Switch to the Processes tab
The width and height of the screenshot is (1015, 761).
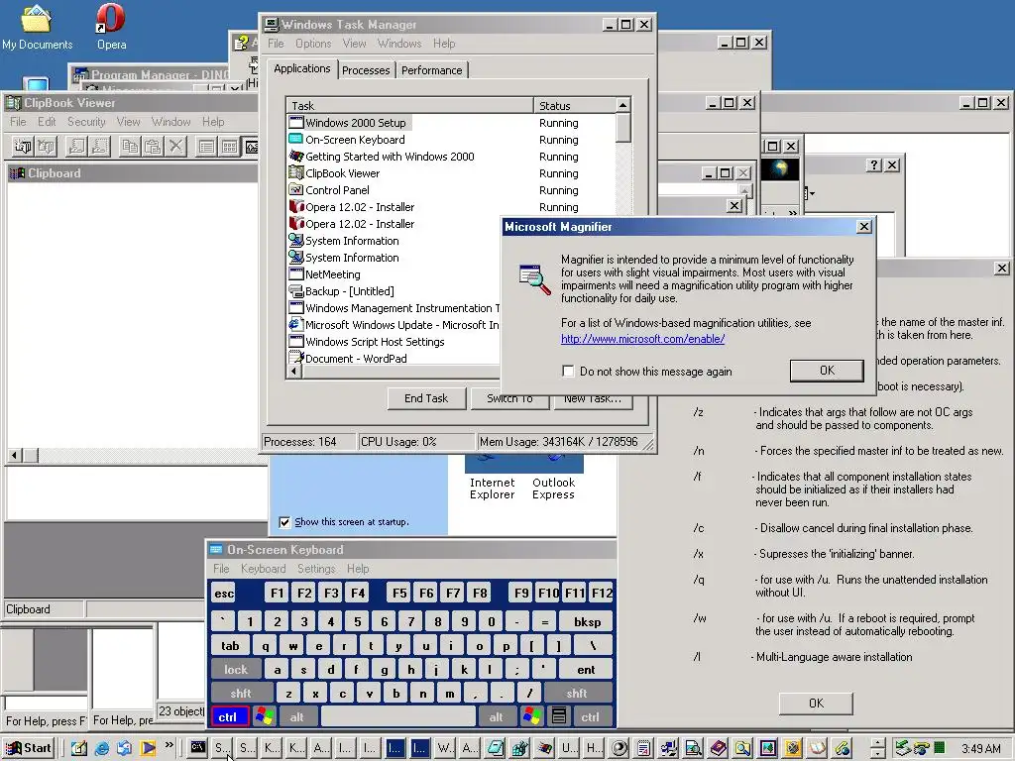[x=366, y=70]
